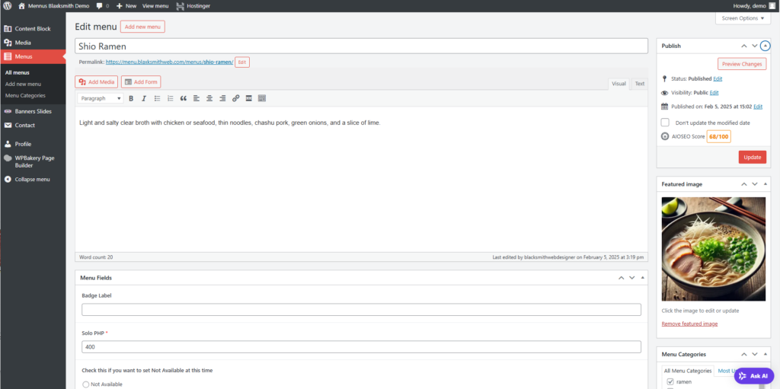Viewport: 780px width, 389px height.
Task: Check Don't update the modified date
Action: coord(665,123)
